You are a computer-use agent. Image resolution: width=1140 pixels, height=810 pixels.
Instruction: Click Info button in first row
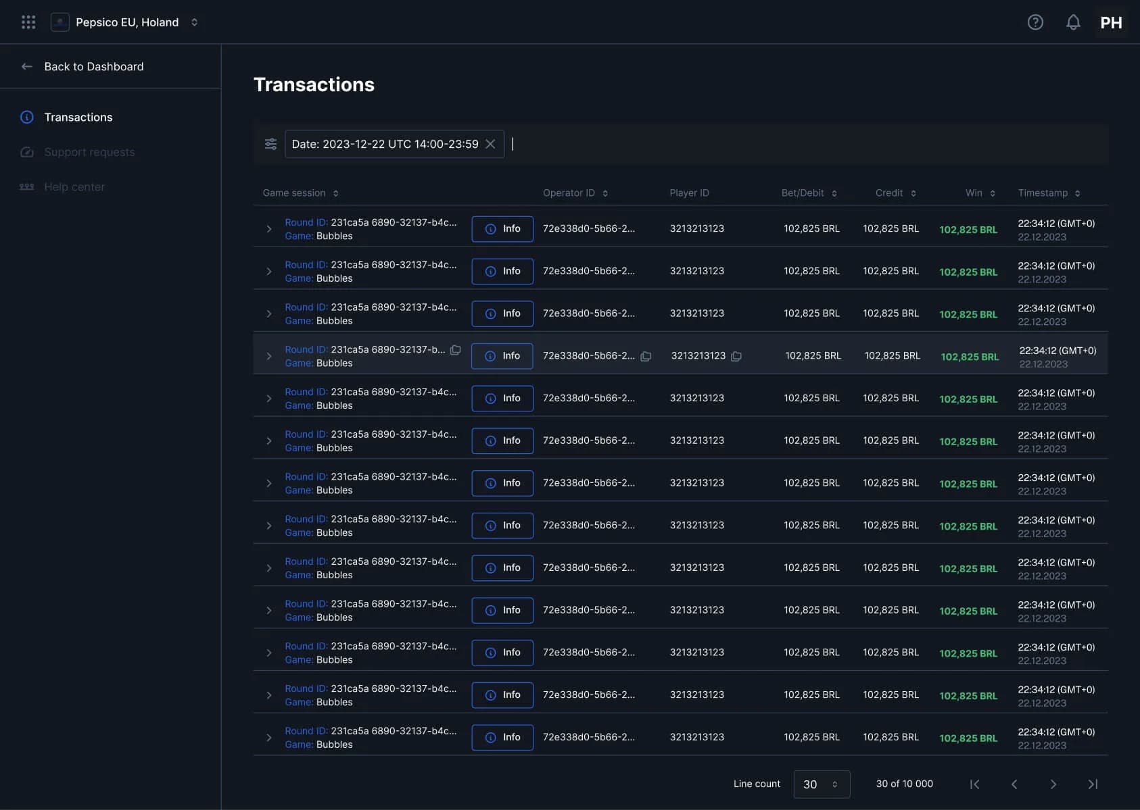(502, 229)
